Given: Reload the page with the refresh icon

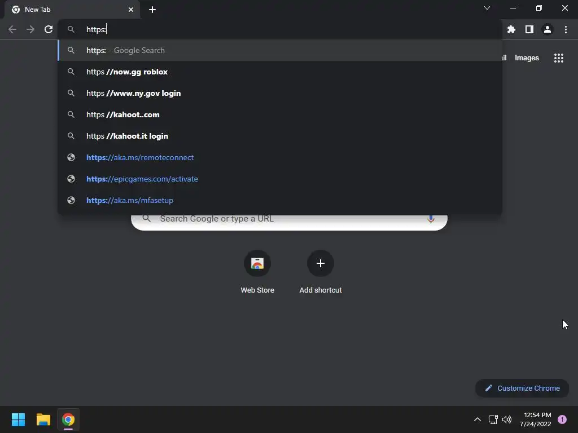Looking at the screenshot, I should pos(49,29).
